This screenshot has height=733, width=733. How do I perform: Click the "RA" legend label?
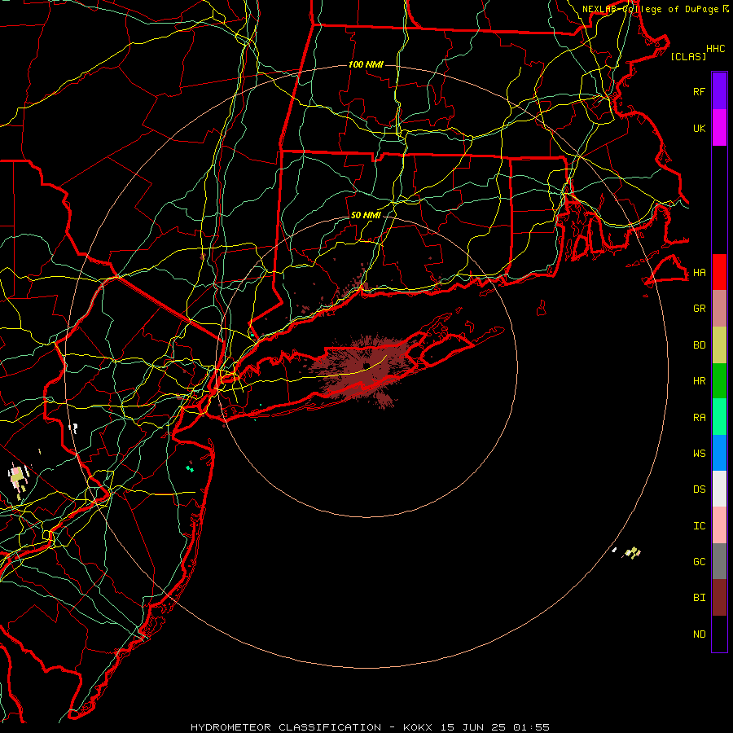coord(700,418)
